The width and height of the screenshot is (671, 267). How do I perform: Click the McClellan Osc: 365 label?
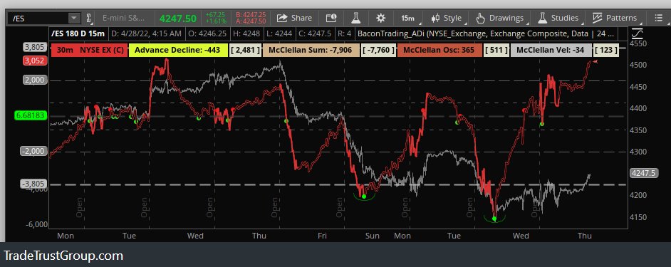[x=439, y=50]
